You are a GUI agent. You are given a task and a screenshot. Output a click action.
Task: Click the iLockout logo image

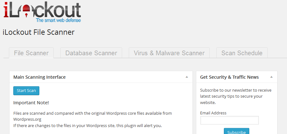pyautogui.click(x=42, y=12)
